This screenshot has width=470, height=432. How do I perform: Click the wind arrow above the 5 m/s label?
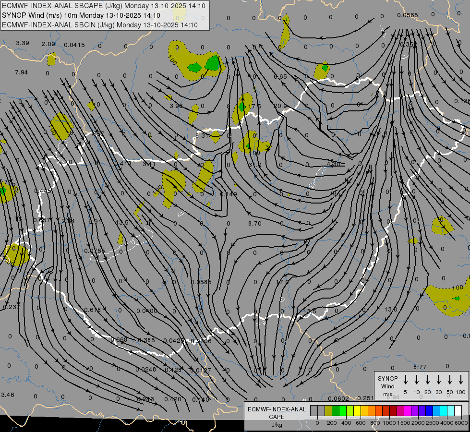(406, 379)
